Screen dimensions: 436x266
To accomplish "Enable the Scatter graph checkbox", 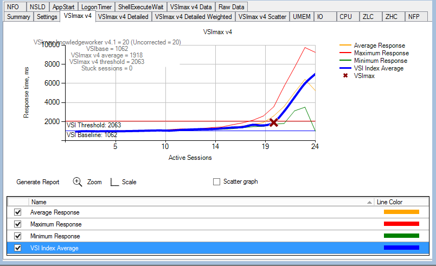I will [217, 182].
